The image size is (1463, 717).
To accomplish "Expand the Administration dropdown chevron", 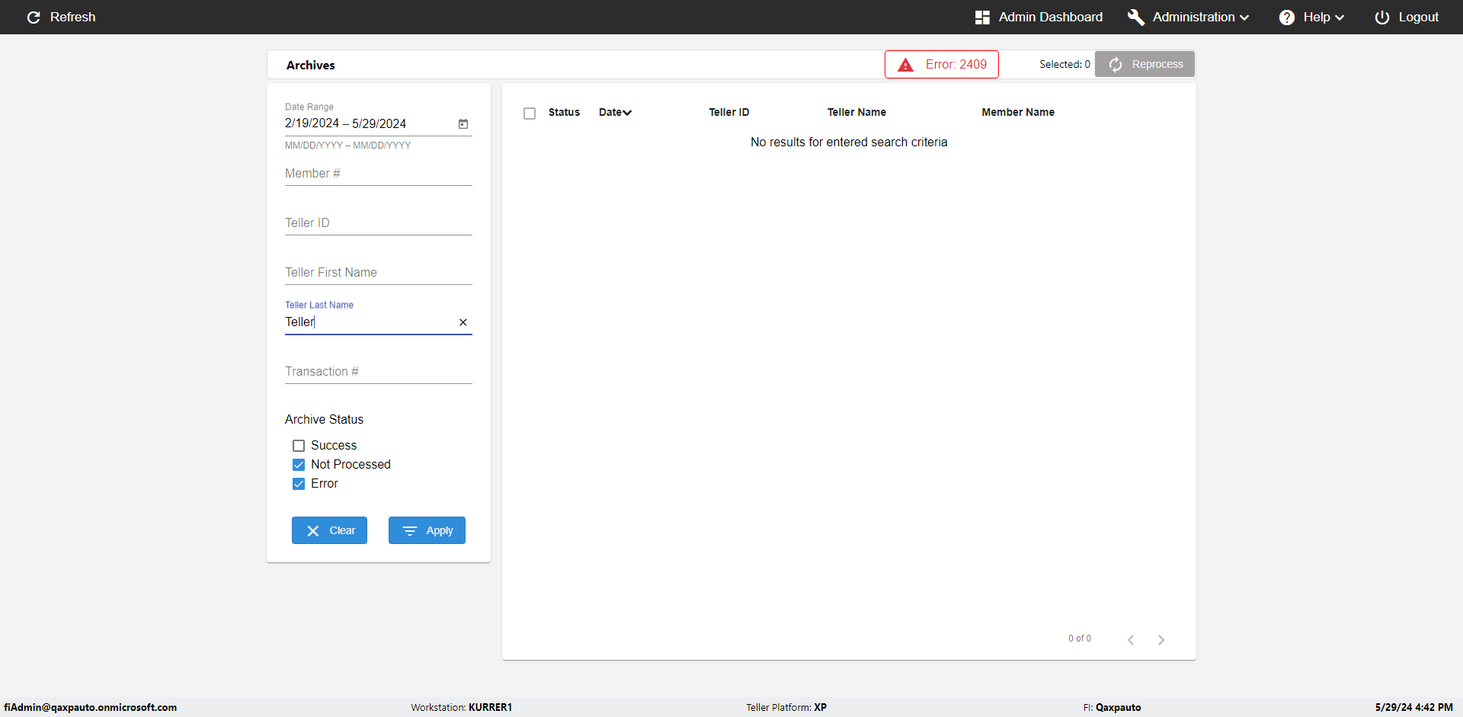I will click(1244, 18).
